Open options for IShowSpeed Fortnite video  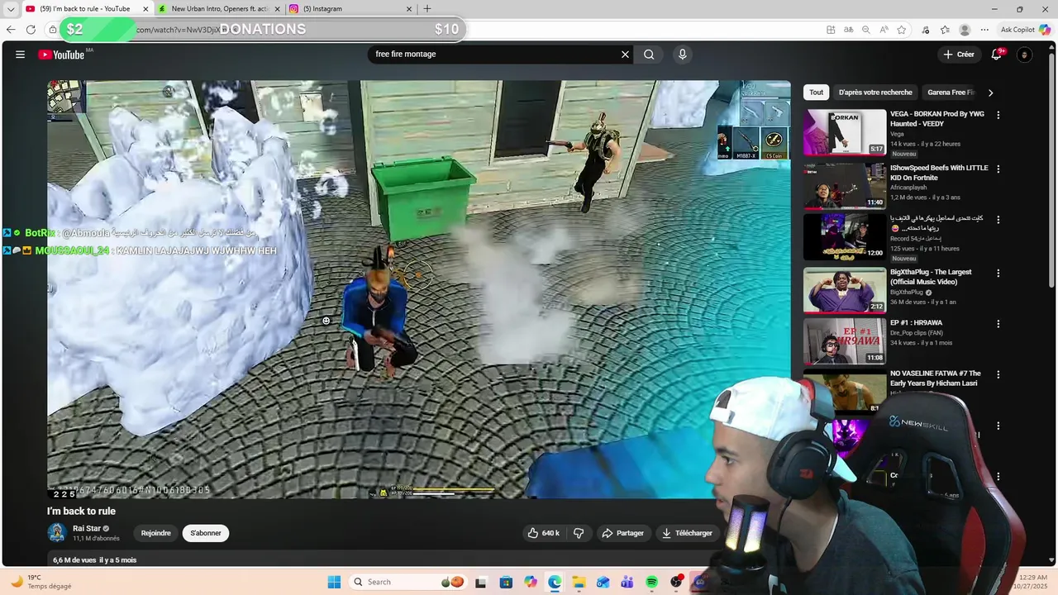tap(998, 169)
